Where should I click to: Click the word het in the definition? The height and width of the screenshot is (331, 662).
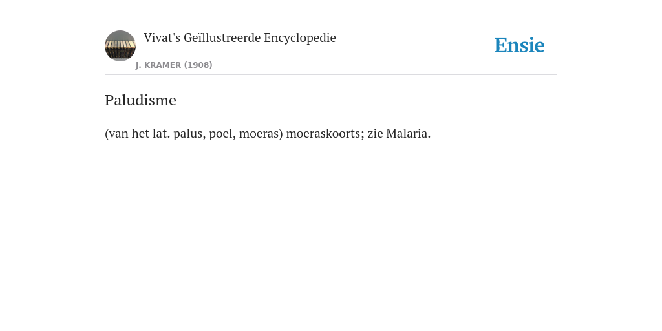click(x=140, y=133)
